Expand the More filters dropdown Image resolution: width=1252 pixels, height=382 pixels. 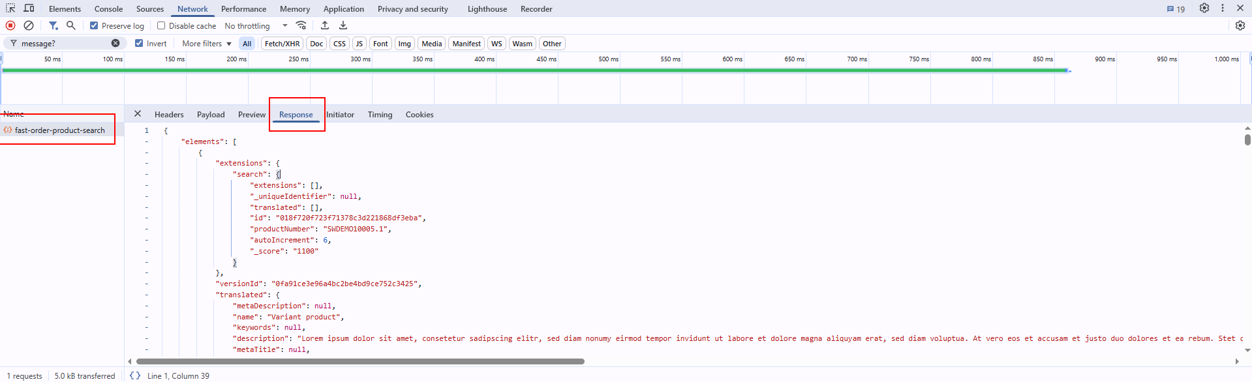click(x=206, y=44)
